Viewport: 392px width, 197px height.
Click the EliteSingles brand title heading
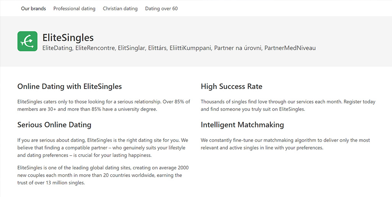[68, 38]
